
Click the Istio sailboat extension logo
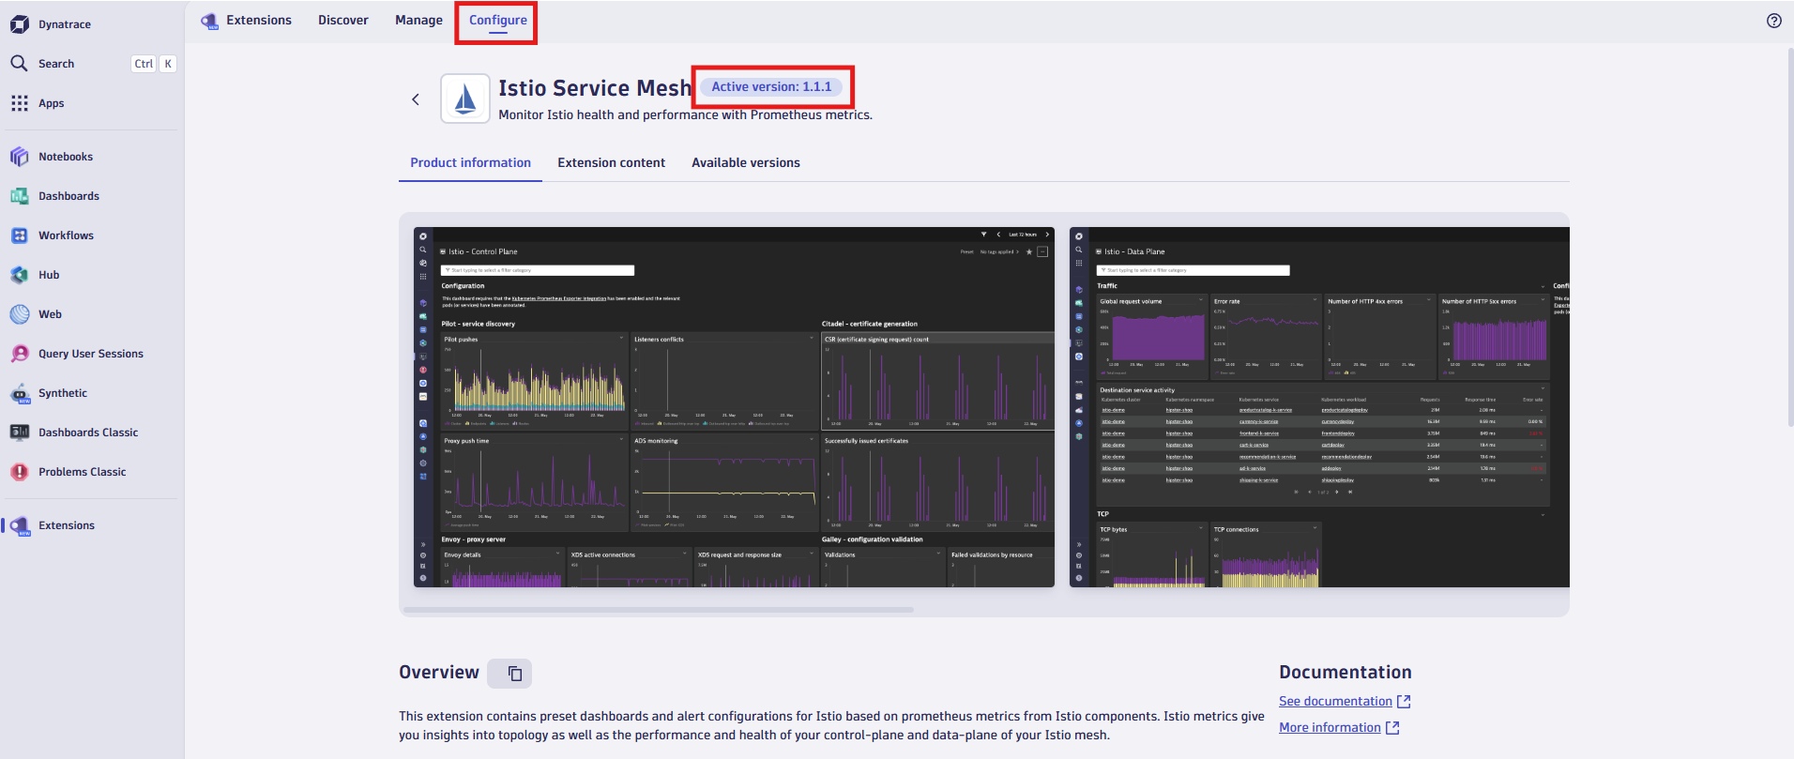[x=465, y=99]
